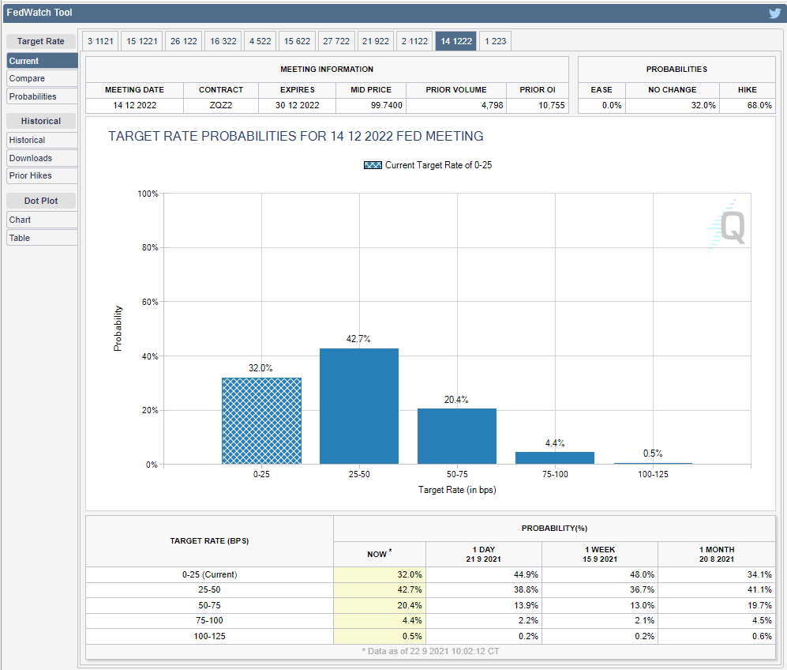Click the 4,798 prior volume value
The height and width of the screenshot is (670, 787).
492,105
